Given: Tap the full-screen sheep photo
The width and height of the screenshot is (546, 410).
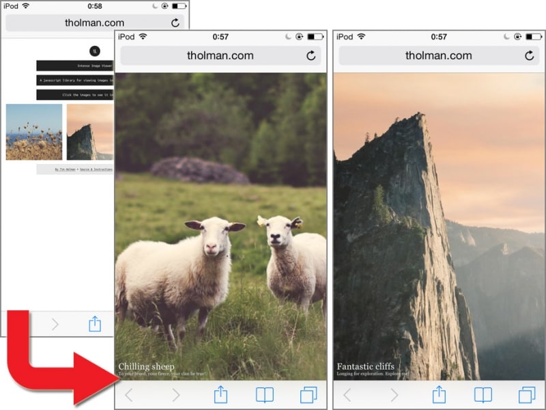Looking at the screenshot, I should tap(220, 227).
